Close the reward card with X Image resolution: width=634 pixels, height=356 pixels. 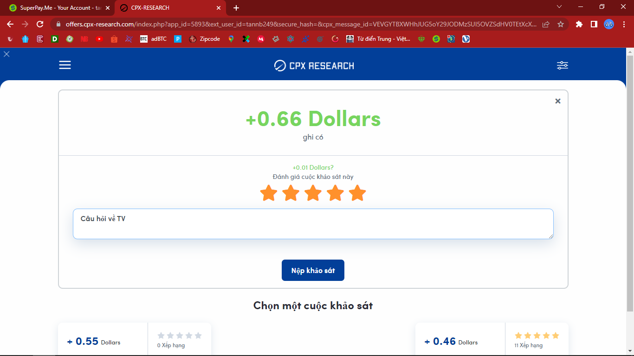[x=558, y=101]
